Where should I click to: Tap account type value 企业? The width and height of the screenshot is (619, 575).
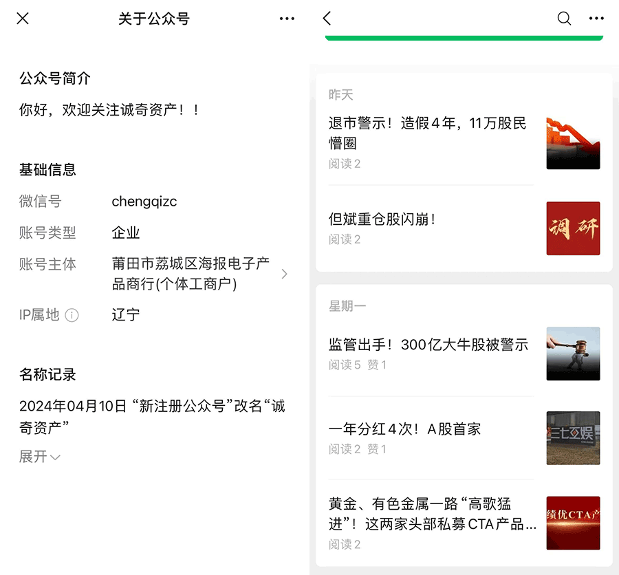(126, 232)
